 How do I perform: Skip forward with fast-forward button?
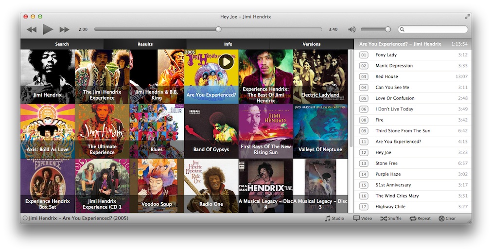click(64, 30)
